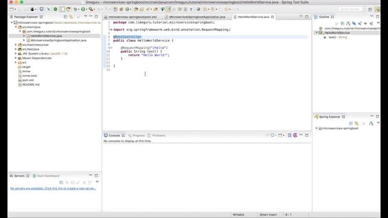The height and width of the screenshot is (218, 388).
Task: Click the Open Perspective icon
Action: (370, 9)
